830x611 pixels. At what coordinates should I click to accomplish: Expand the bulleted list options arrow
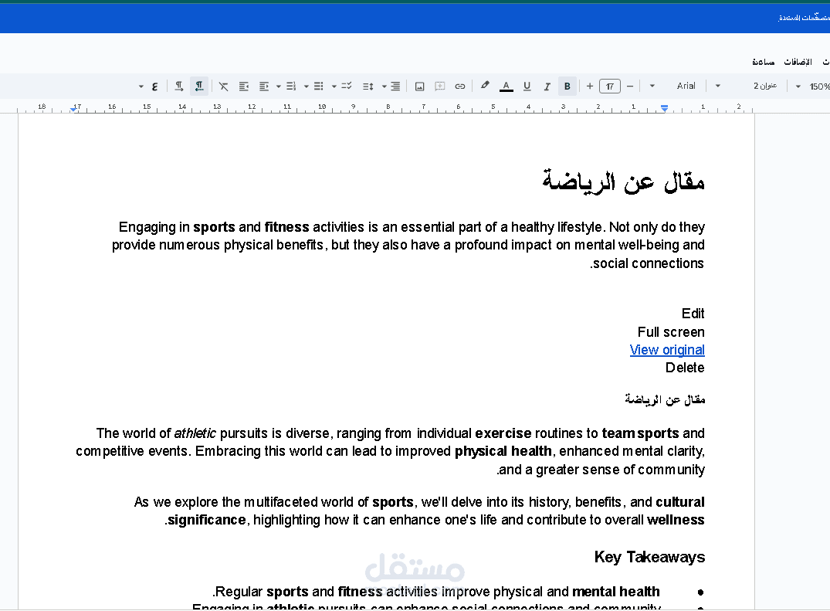(x=306, y=87)
